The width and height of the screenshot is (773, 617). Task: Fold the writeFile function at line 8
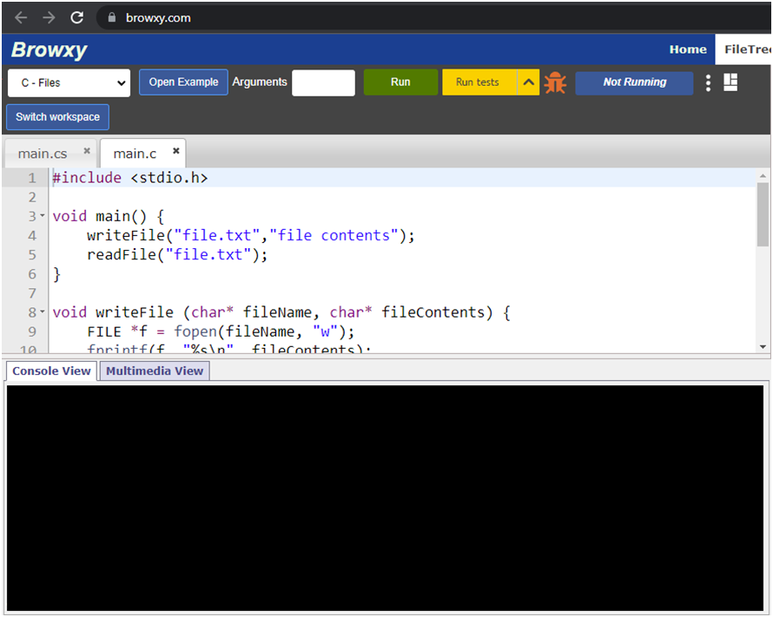coord(42,312)
